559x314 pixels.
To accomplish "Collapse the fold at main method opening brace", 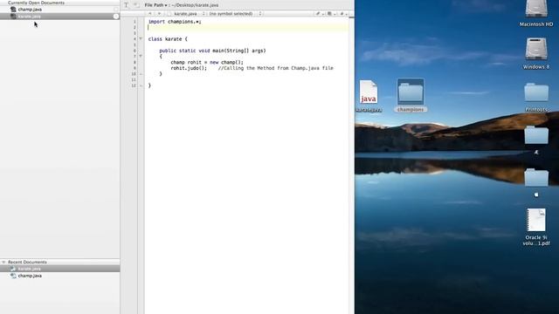I will pos(141,56).
